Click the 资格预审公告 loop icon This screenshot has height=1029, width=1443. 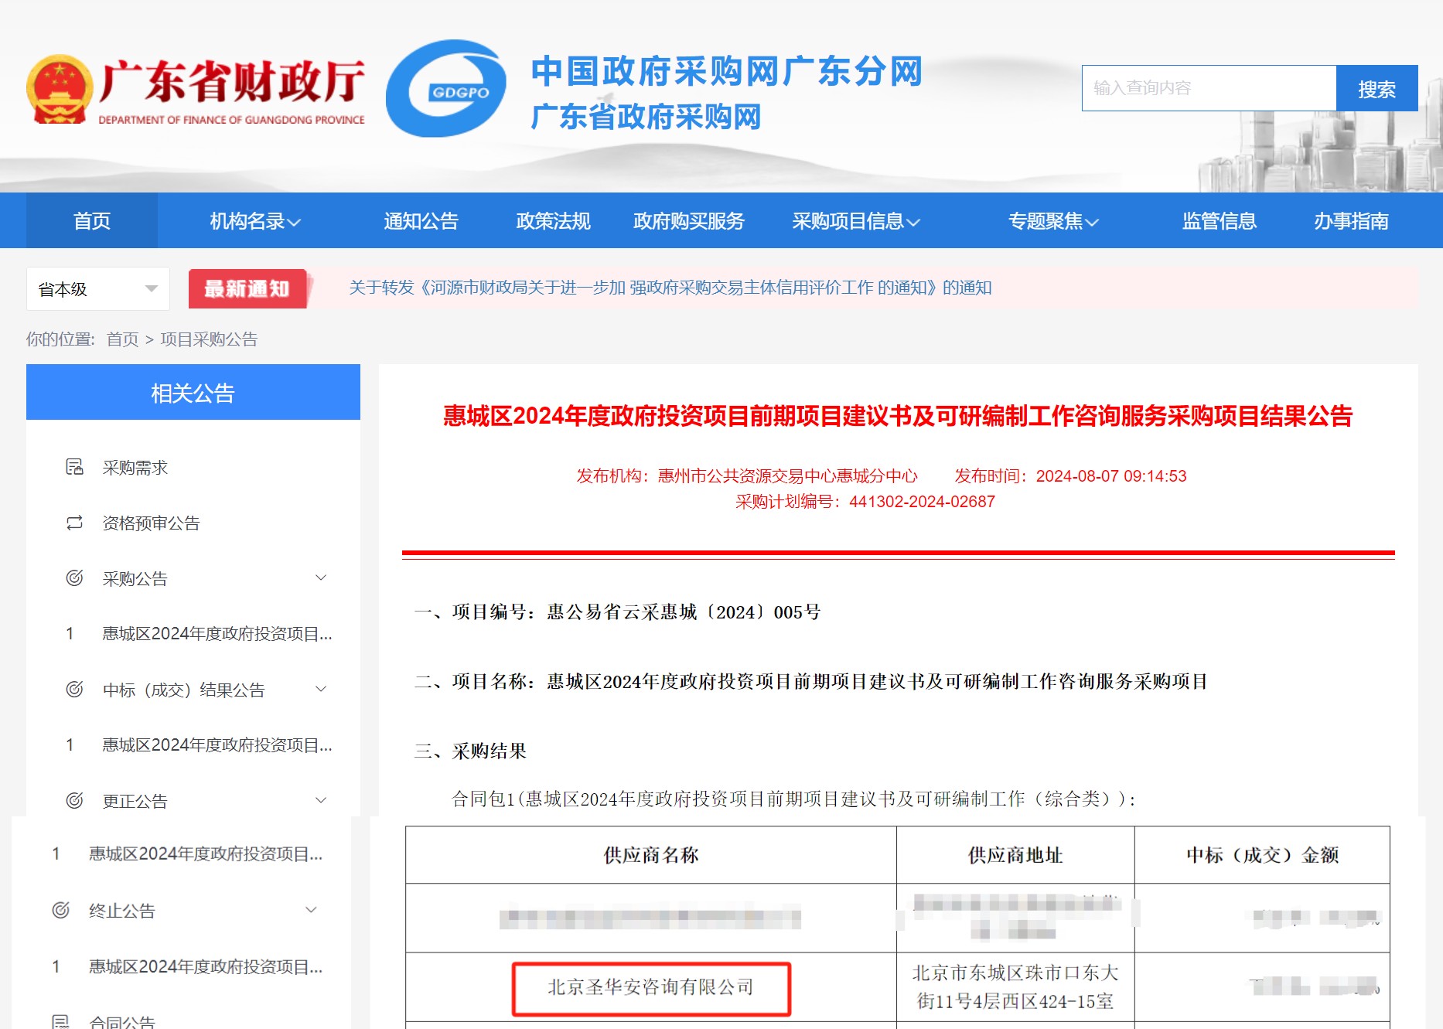[x=74, y=523]
